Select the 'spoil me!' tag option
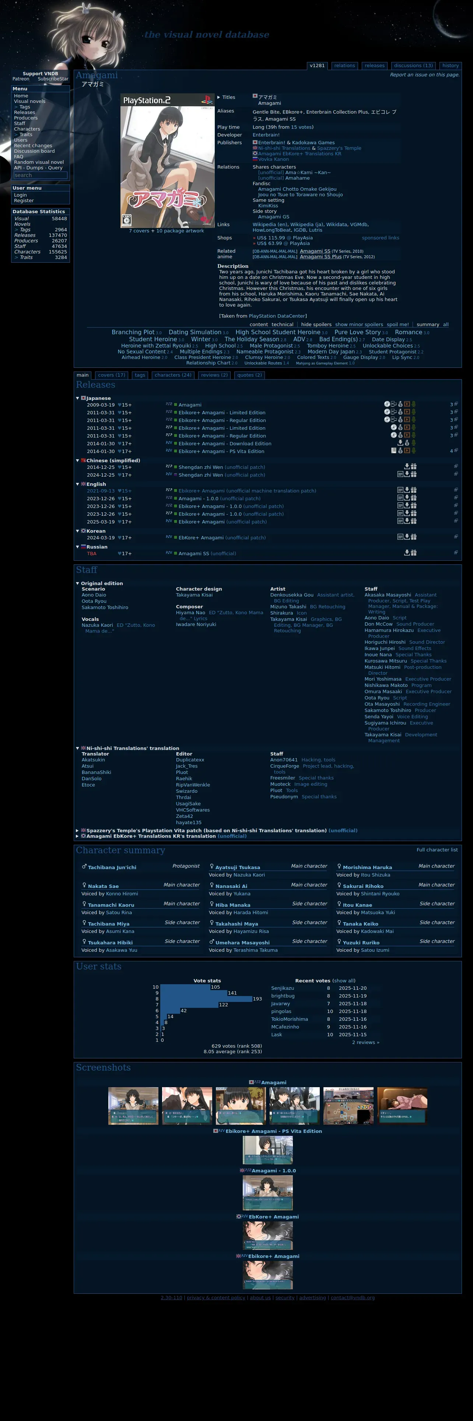 [x=397, y=324]
